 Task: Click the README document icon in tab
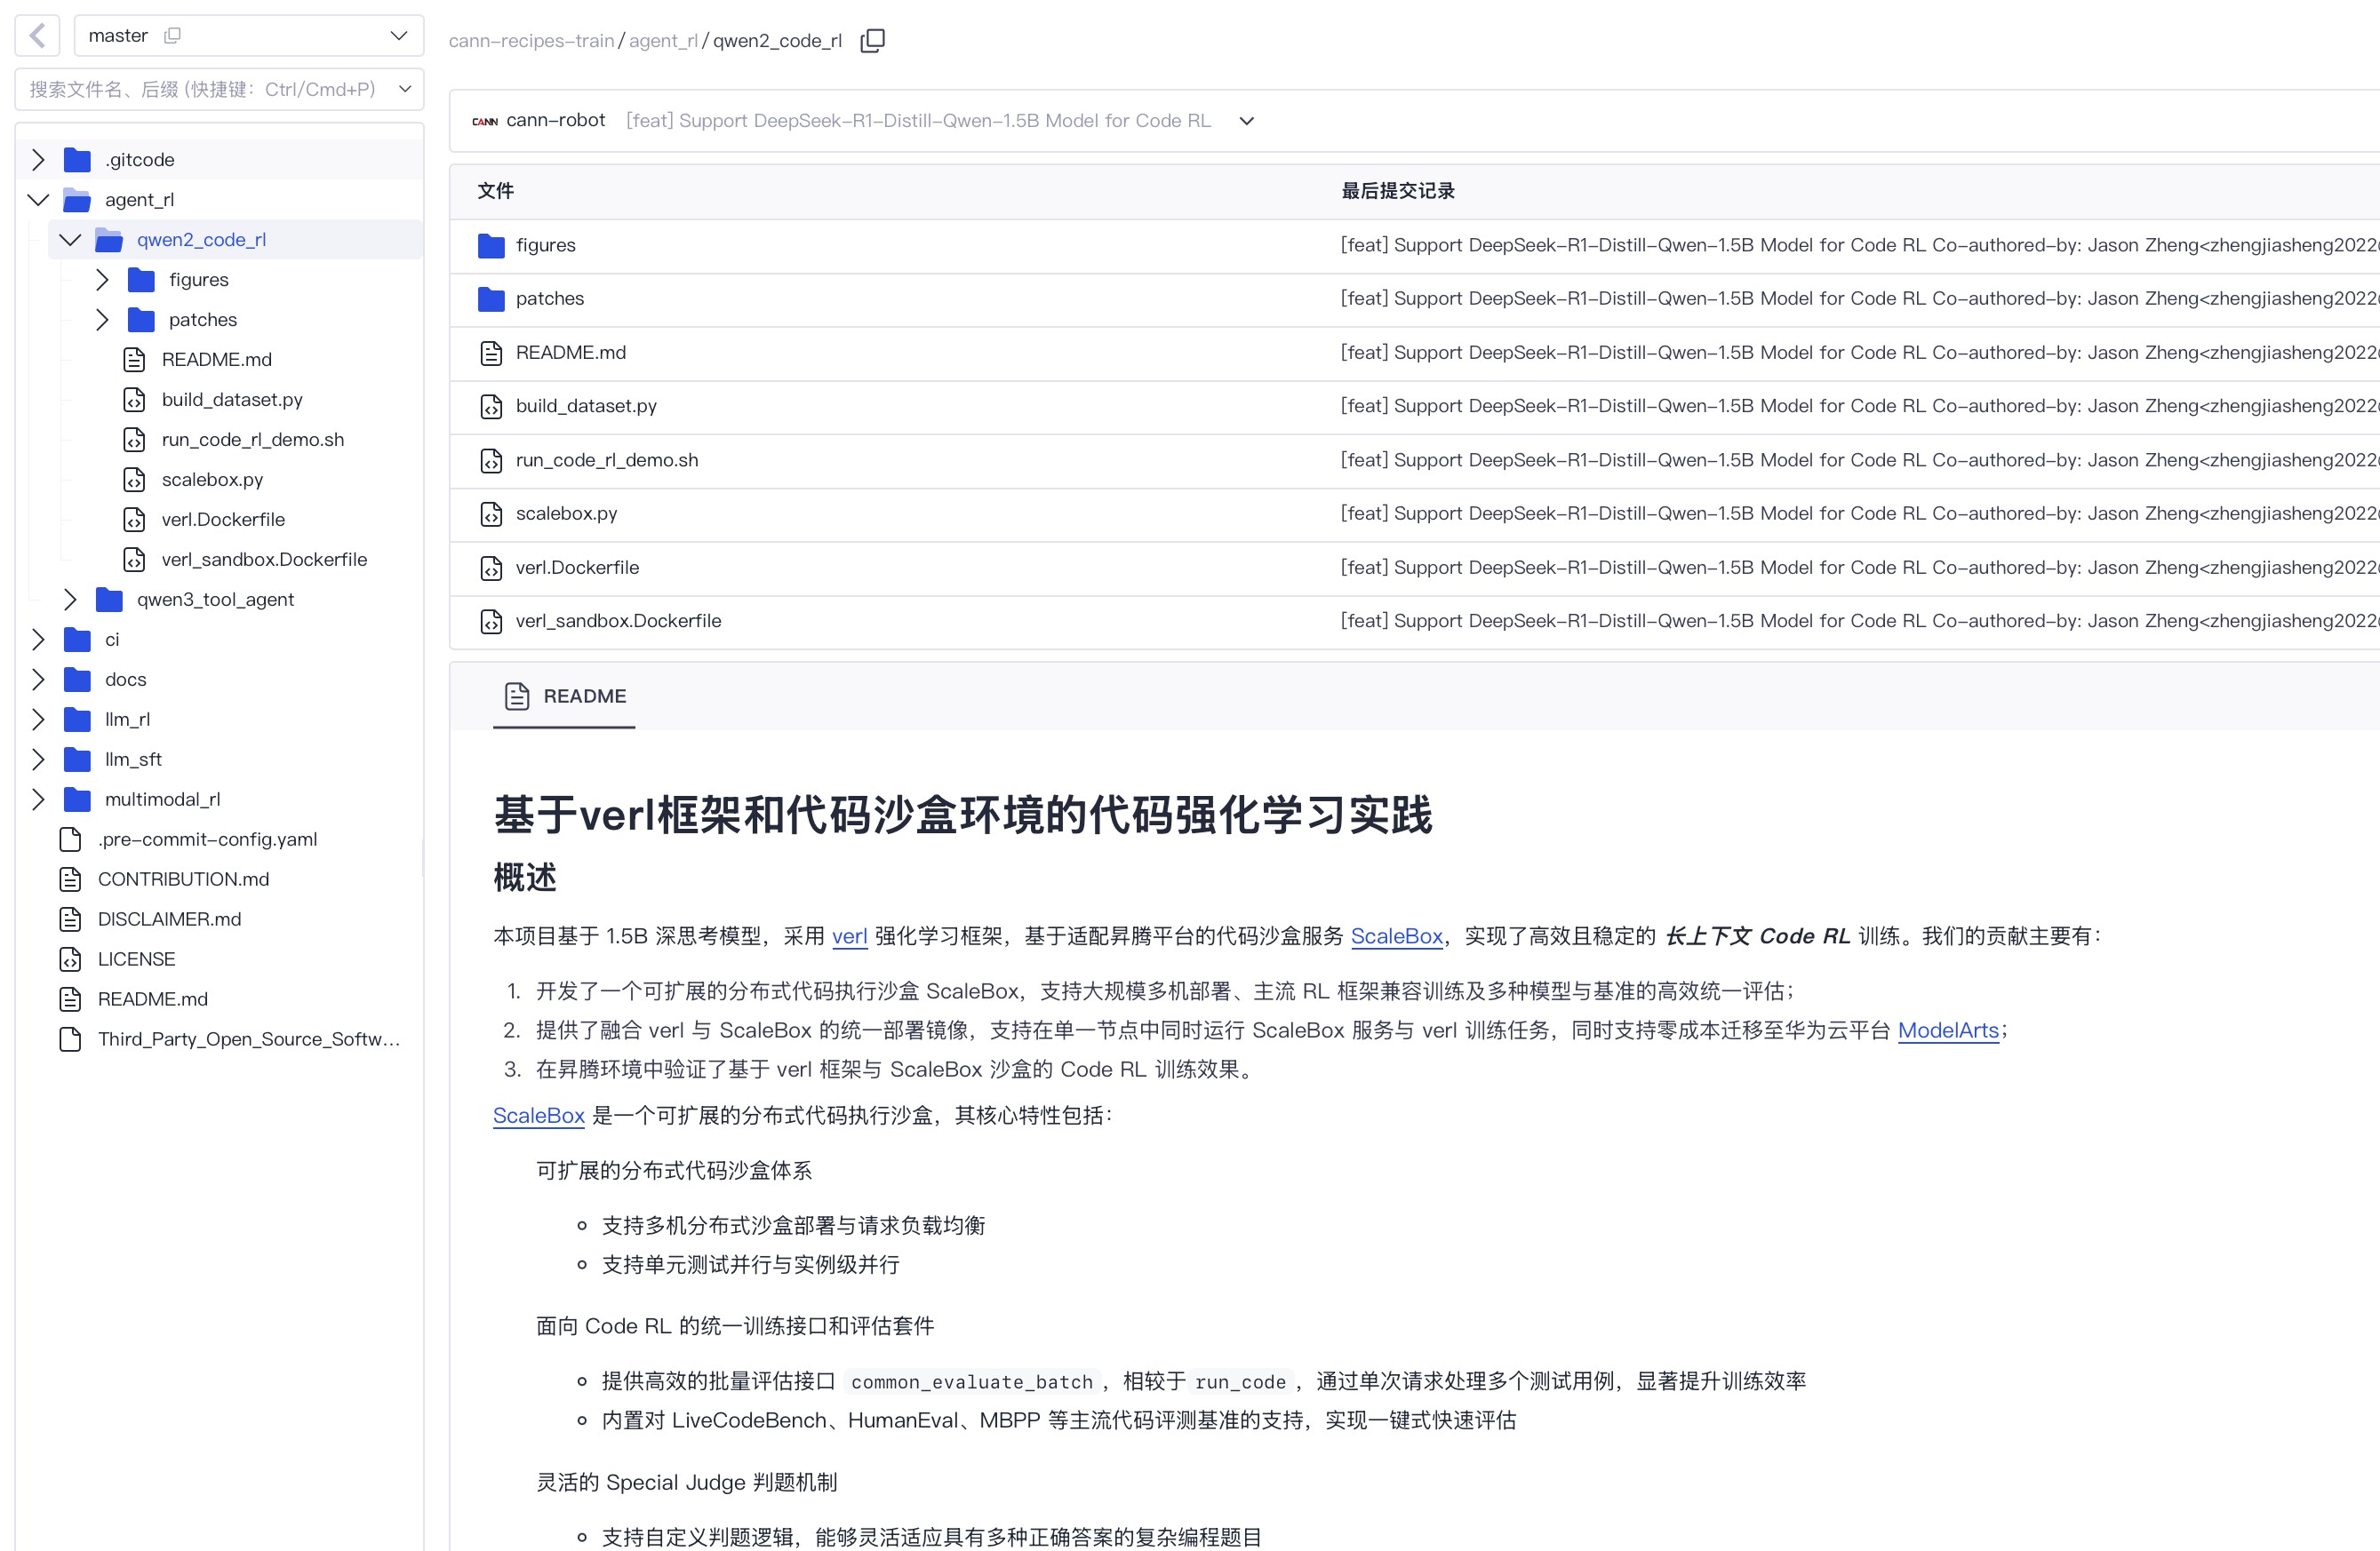coord(516,696)
